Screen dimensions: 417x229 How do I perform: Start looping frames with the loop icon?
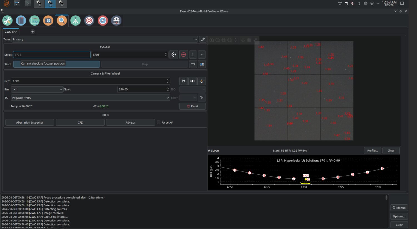[x=193, y=64]
